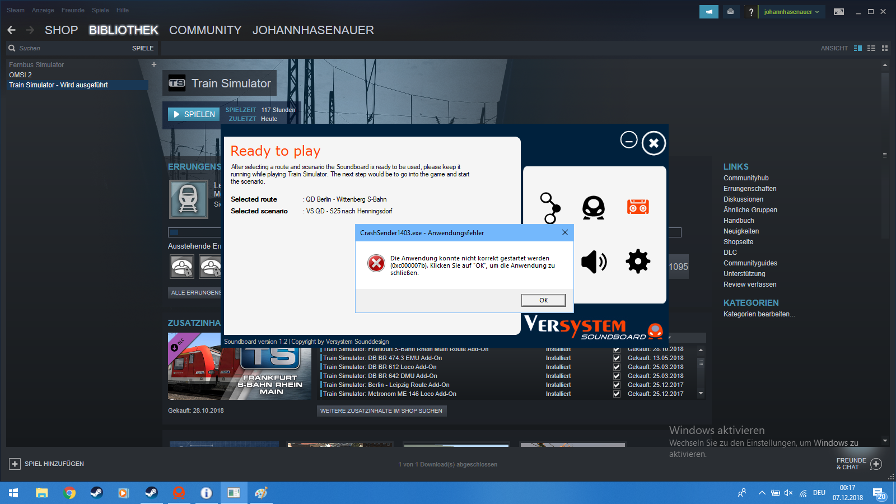This screenshot has width=896, height=504.
Task: Click the plus icon above the games list
Action: coord(154,64)
